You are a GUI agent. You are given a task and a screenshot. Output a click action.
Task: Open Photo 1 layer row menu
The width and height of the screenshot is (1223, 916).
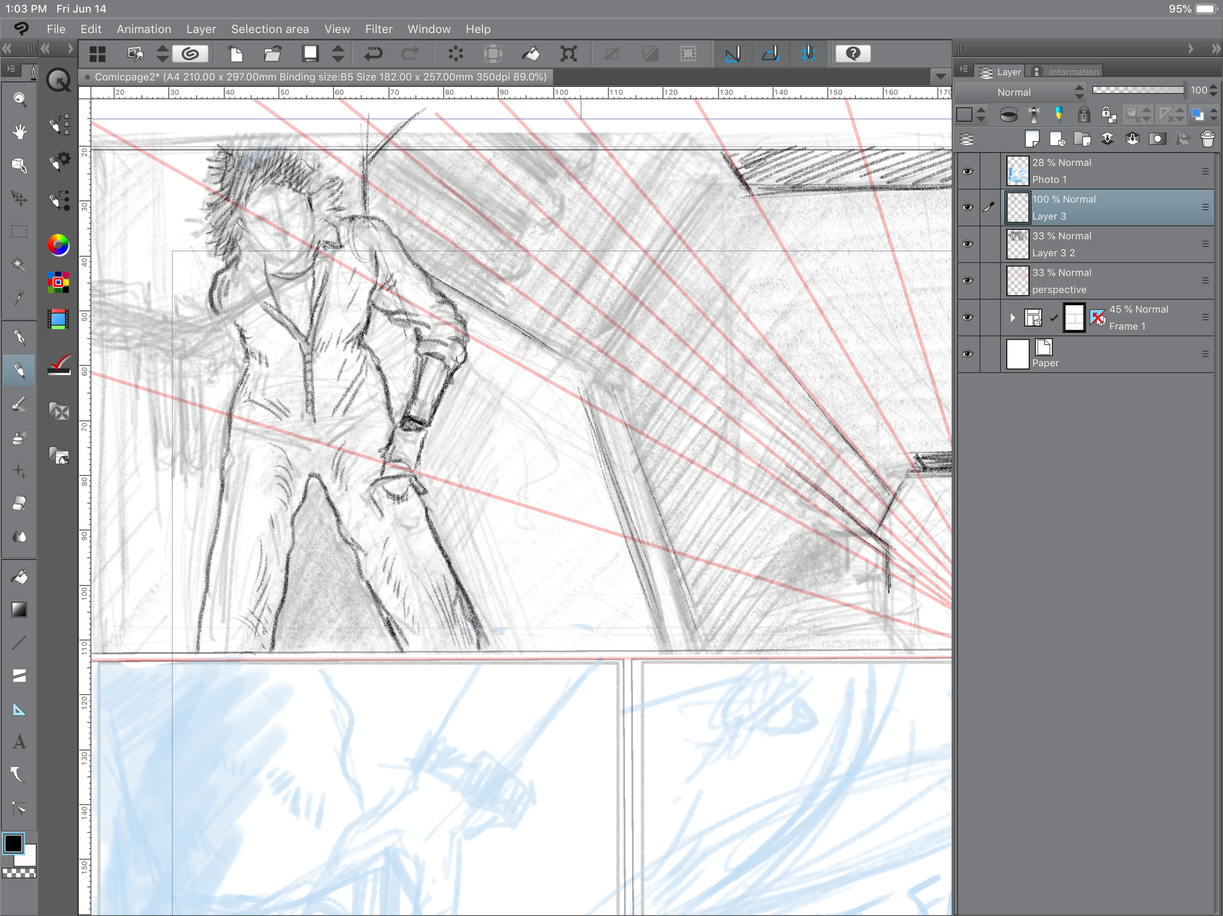pos(1205,171)
